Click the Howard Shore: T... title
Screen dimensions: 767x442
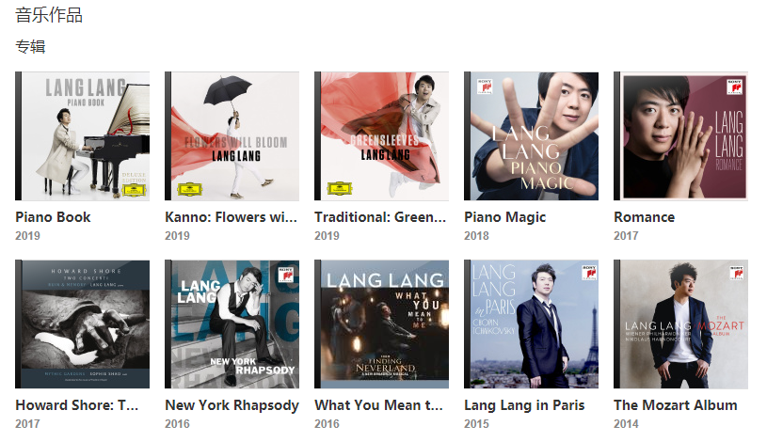pyautogui.click(x=77, y=405)
